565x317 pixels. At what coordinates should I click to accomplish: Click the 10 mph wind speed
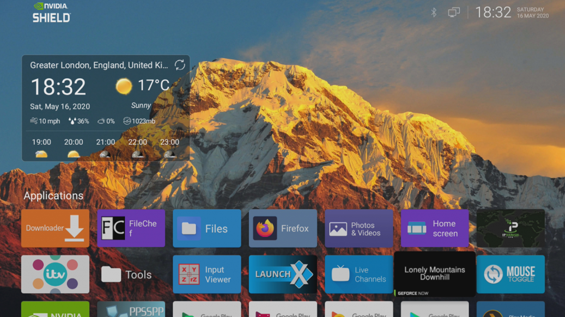(45, 121)
